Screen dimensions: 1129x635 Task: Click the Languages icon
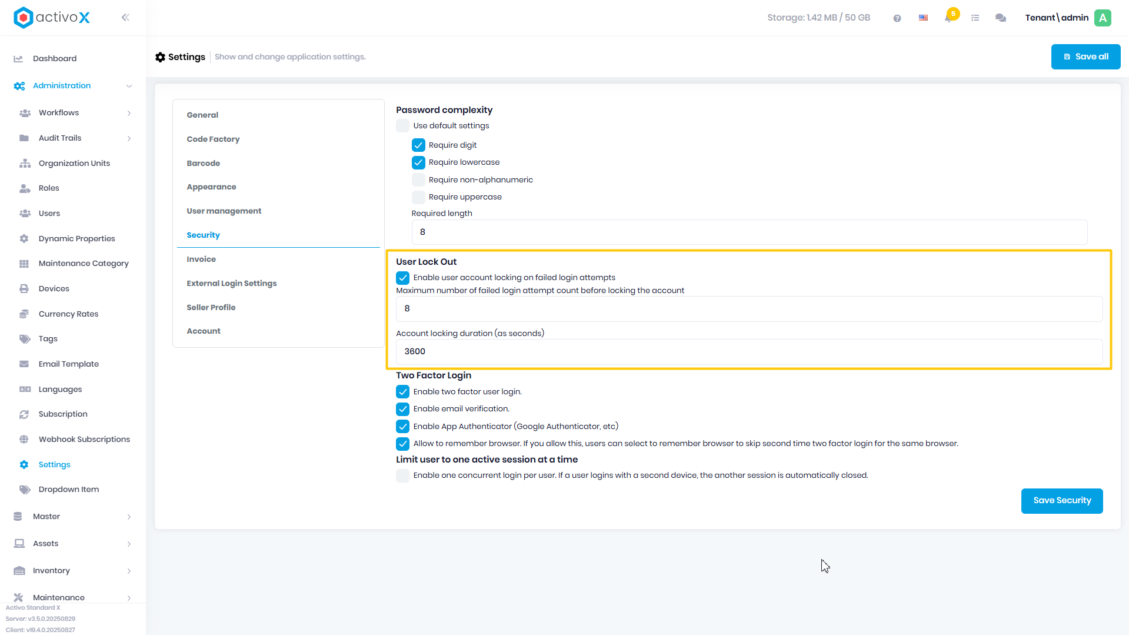(x=25, y=390)
